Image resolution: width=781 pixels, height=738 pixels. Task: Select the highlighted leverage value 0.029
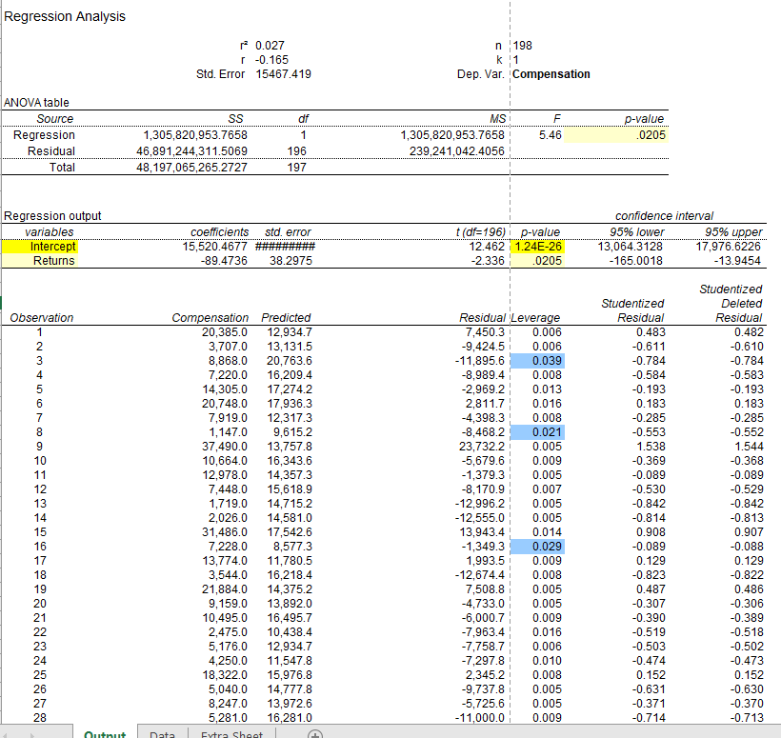[x=537, y=547]
